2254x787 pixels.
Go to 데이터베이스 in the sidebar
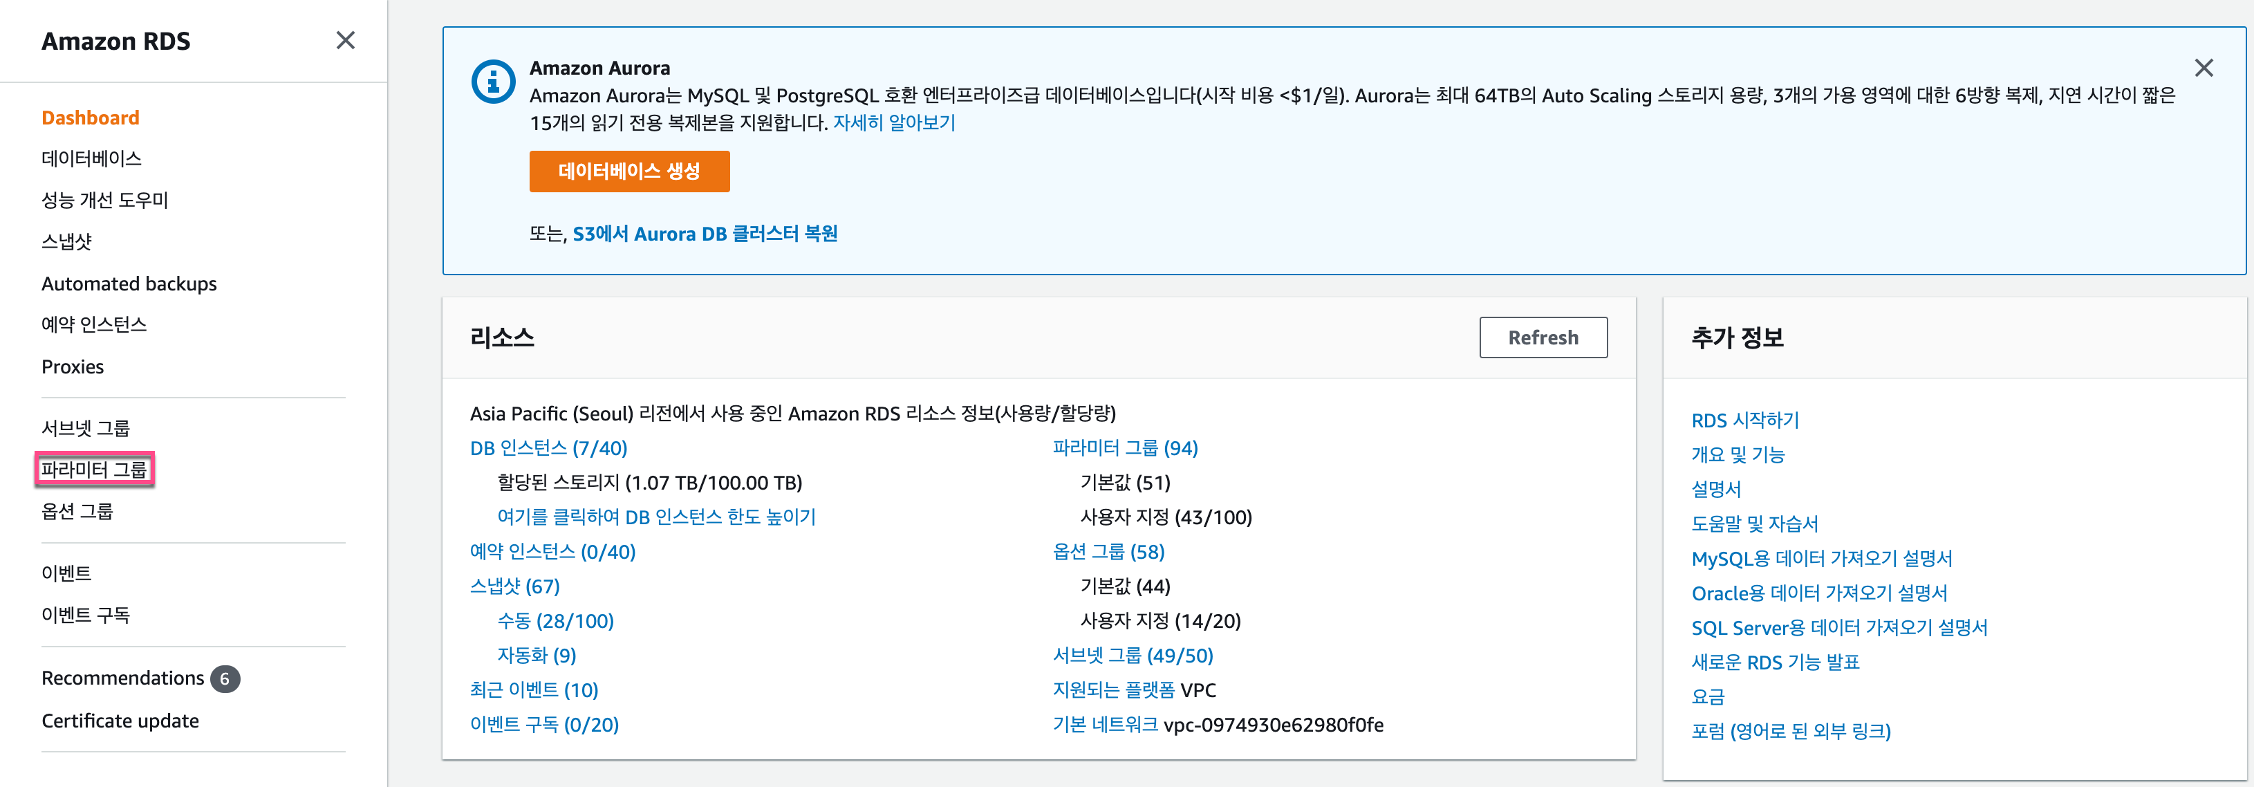[91, 158]
